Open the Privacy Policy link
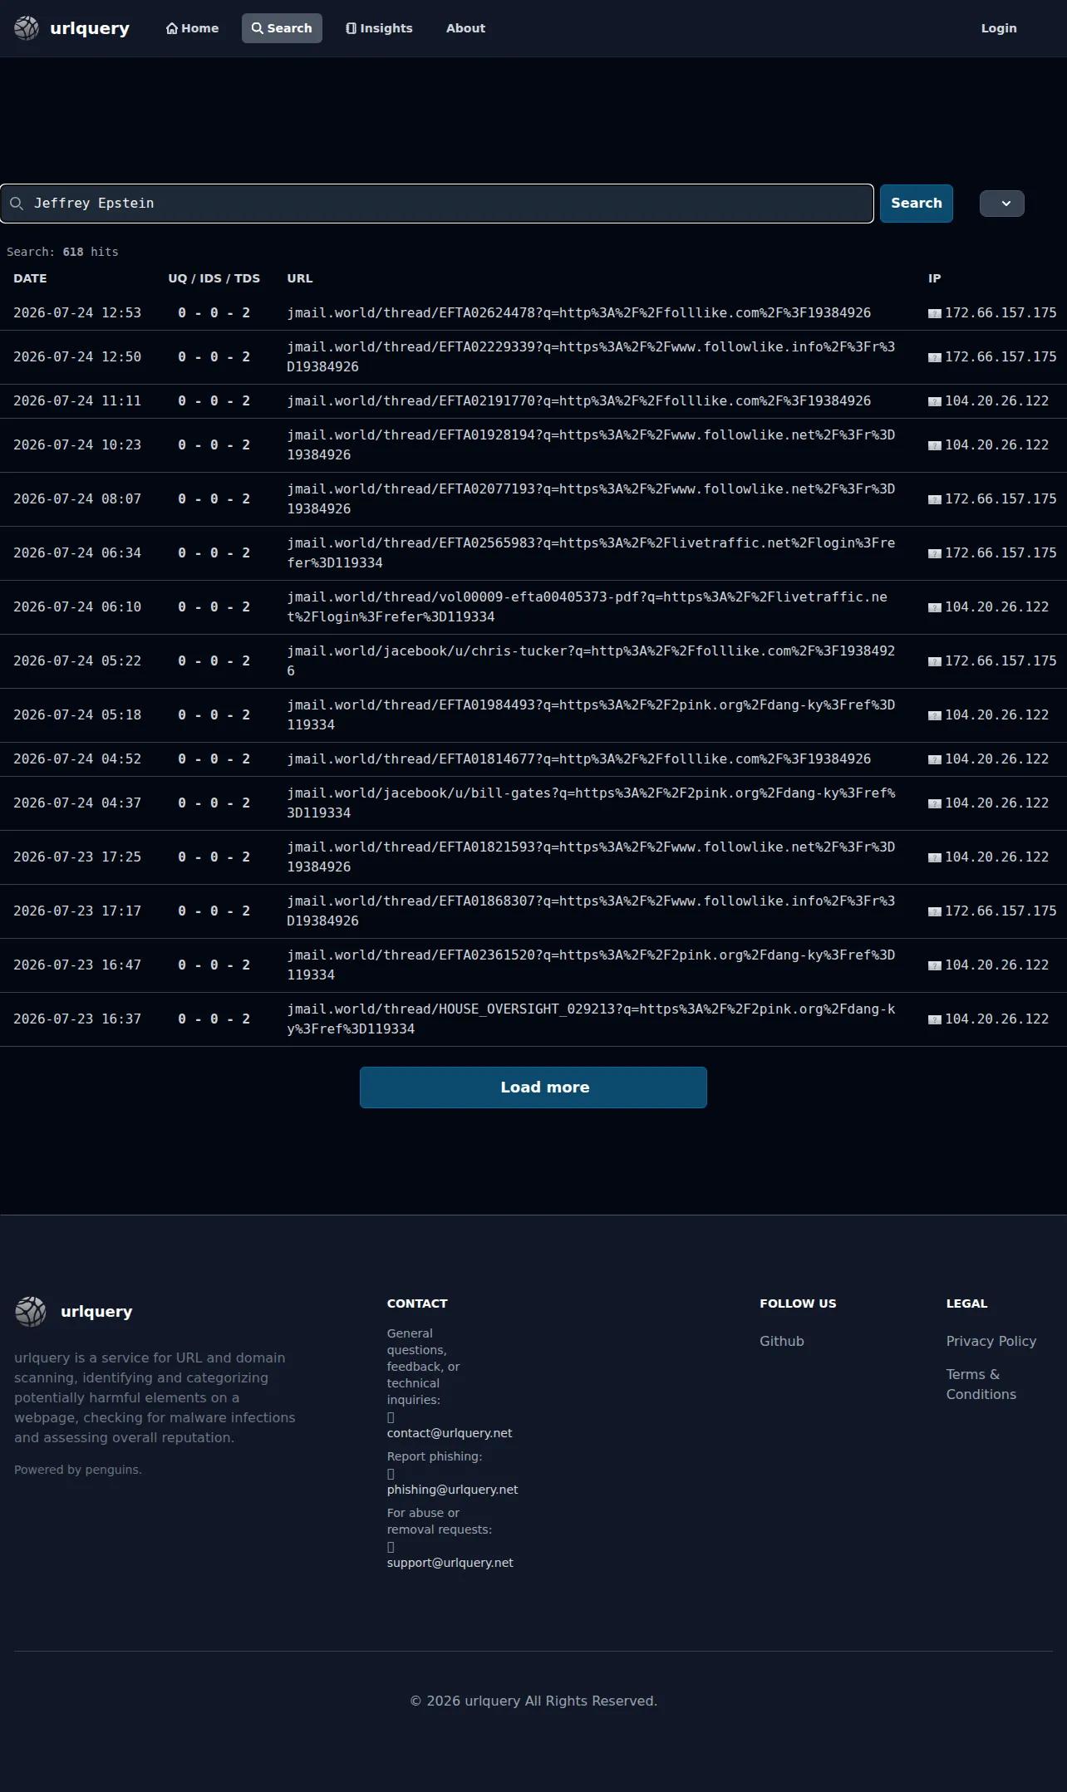The height and width of the screenshot is (1792, 1067). (991, 1341)
